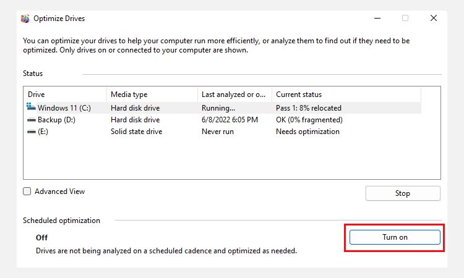Click the disabled maximize window icon
The image size is (464, 278).
405,18
